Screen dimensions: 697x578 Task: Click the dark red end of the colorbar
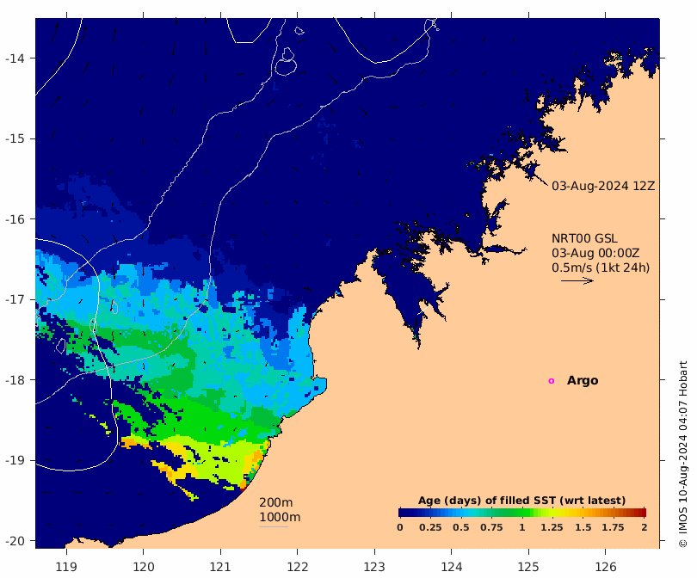(641, 513)
